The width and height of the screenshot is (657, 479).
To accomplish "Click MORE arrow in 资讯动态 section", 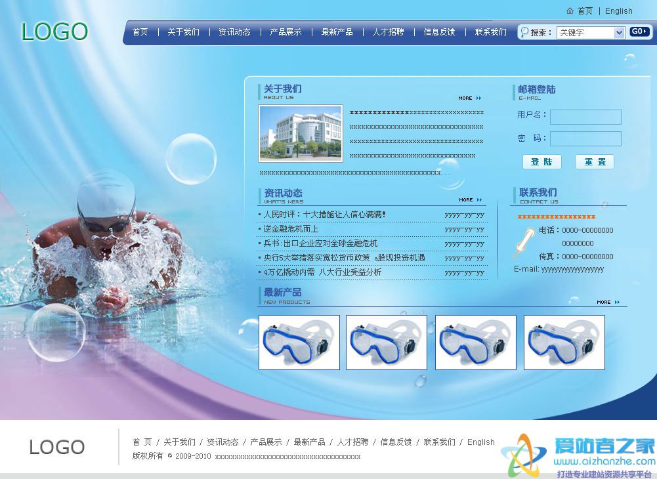I will [x=470, y=200].
